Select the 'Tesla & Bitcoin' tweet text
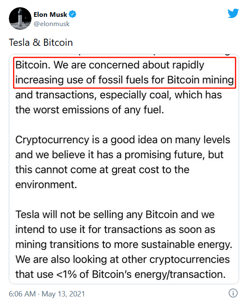 coord(41,42)
